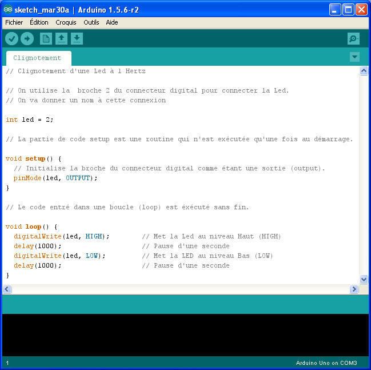Open the Édition menu
The height and width of the screenshot is (370, 371).
(39, 22)
